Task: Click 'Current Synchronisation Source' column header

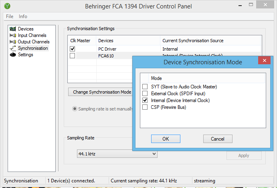Action: click(210, 41)
